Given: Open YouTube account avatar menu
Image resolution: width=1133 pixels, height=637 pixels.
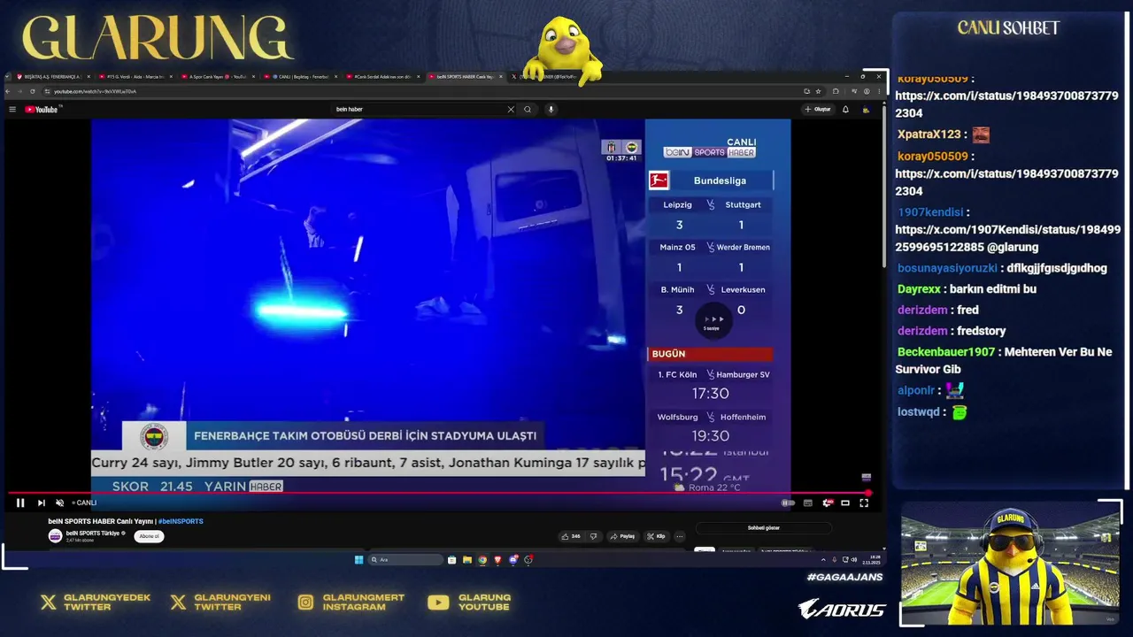Looking at the screenshot, I should pos(866,110).
